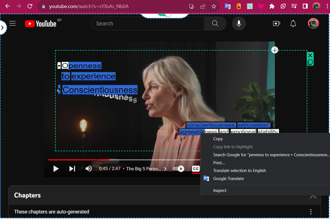Viewport: 330px width, 219px height.
Task: Open the Extensions puzzle piece menu
Action: pyautogui.click(x=272, y=6)
